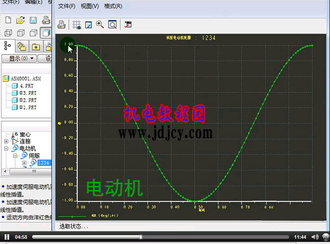330x244 pixels.
Task: Select the 电动机 tree item
Action: tap(28, 149)
